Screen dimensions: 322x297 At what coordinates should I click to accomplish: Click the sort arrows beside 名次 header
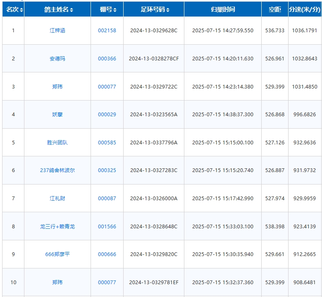[21, 10]
